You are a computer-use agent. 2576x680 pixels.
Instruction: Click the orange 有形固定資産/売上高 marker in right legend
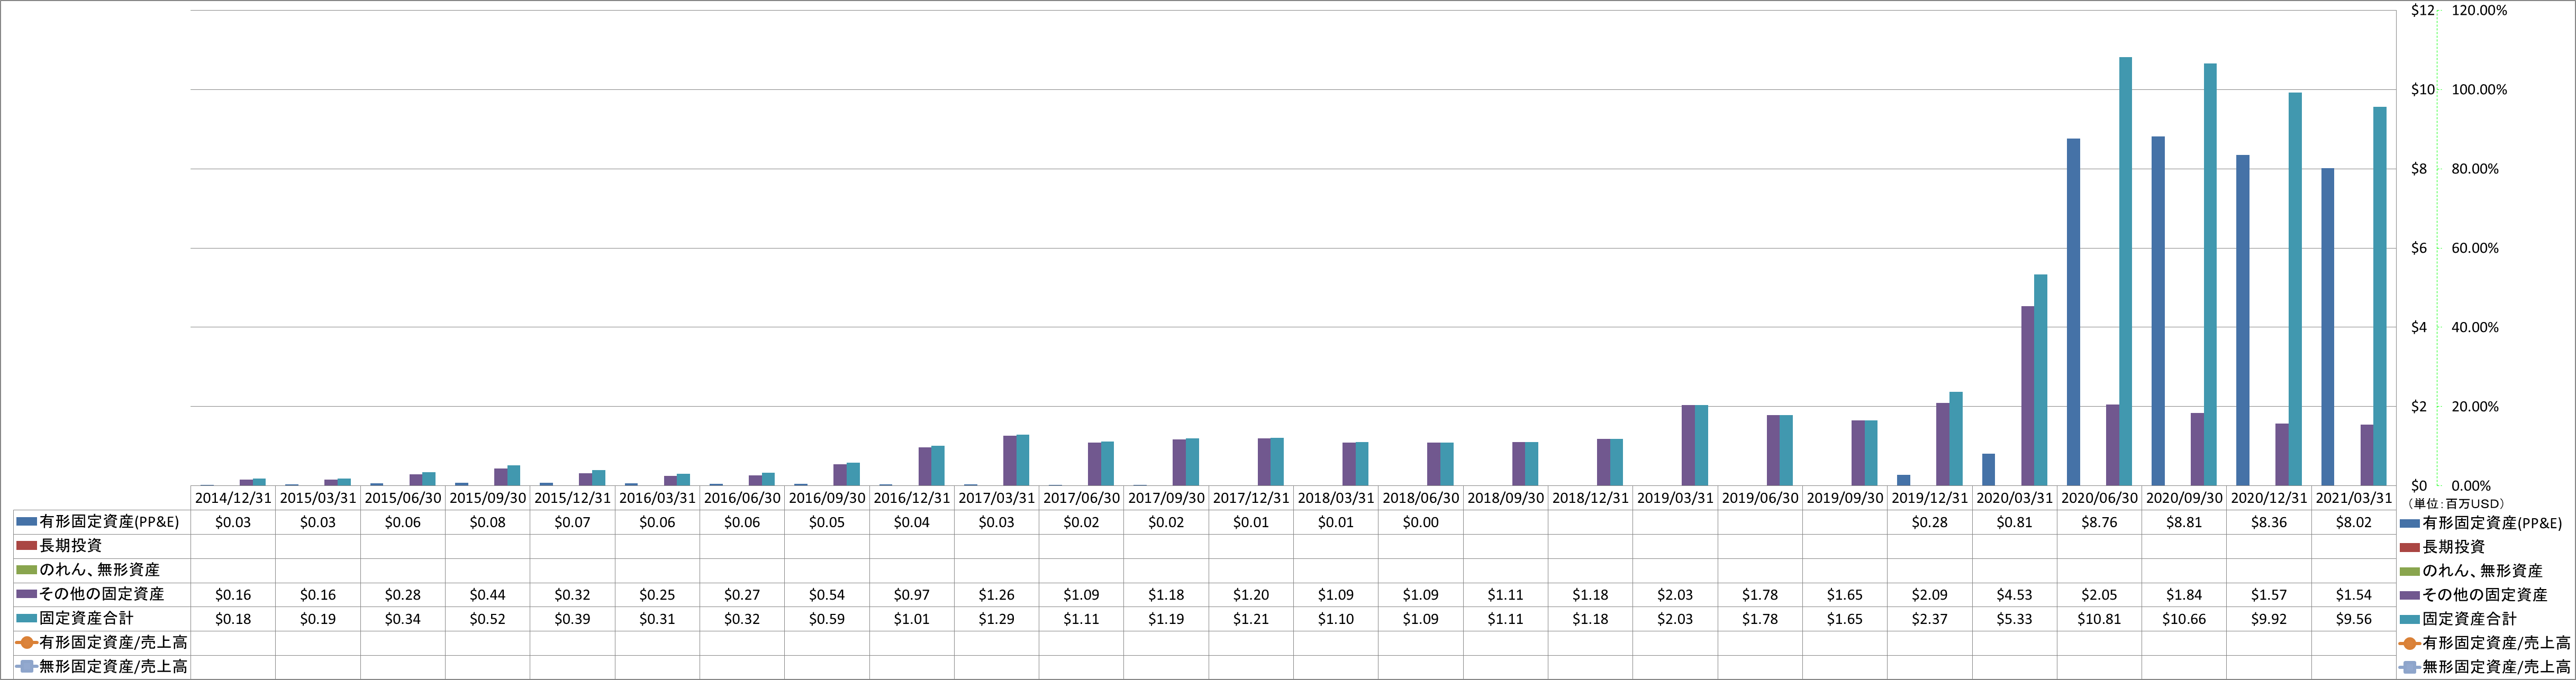click(x=2409, y=643)
